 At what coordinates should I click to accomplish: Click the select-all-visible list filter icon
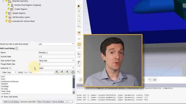57,73
